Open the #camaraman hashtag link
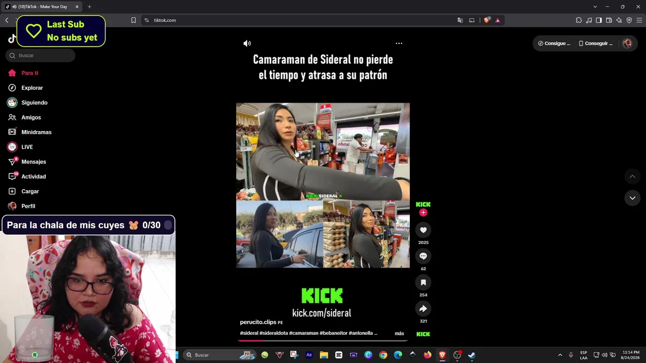This screenshot has height=363, width=646. [304, 333]
